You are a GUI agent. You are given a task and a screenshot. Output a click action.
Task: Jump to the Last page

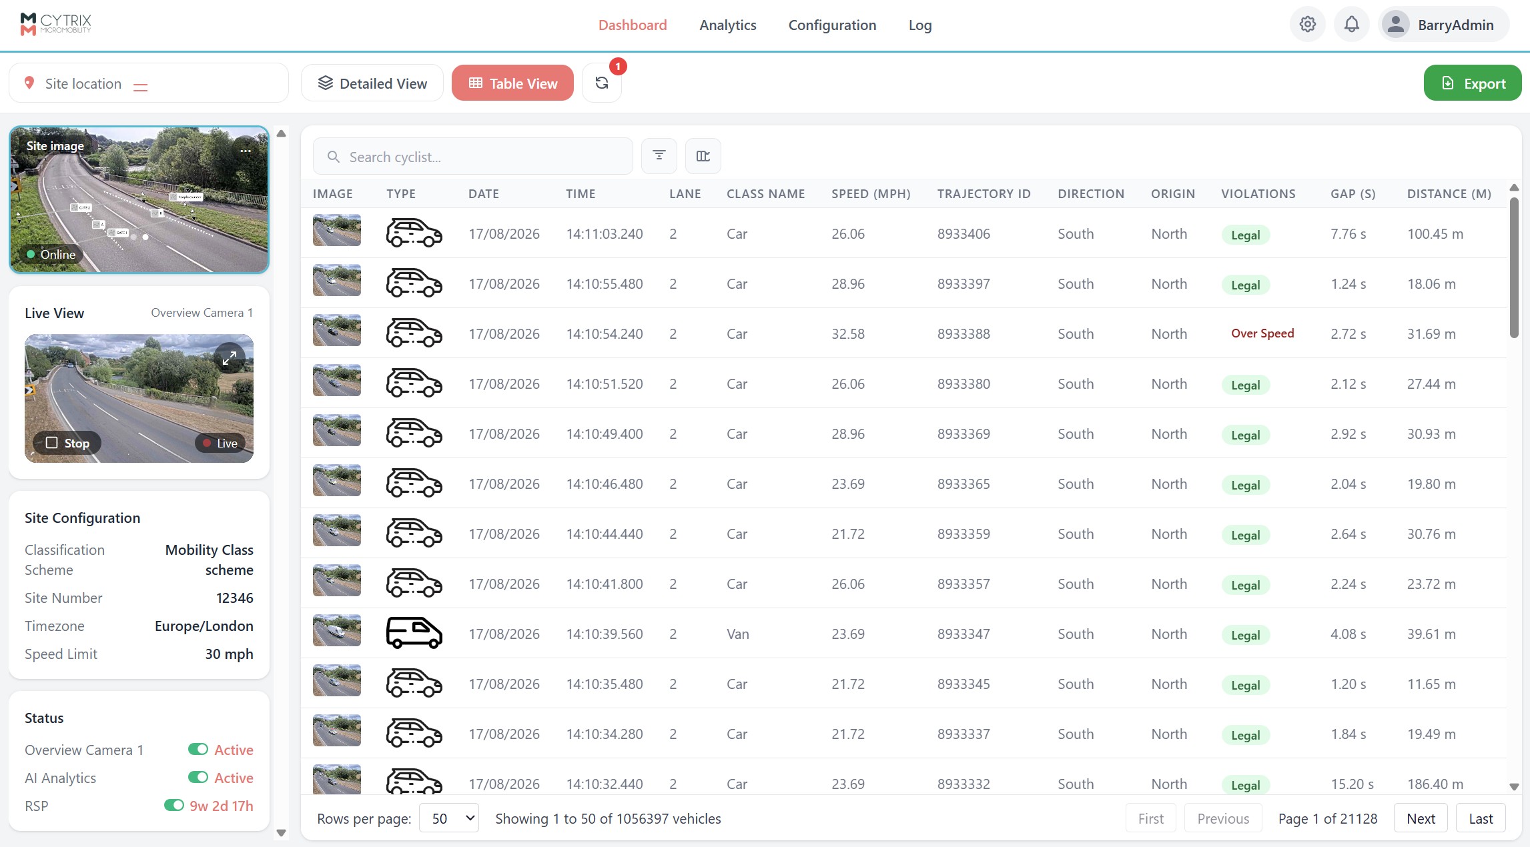tap(1481, 818)
